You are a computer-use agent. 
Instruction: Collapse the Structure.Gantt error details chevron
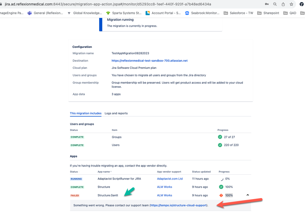(248, 195)
